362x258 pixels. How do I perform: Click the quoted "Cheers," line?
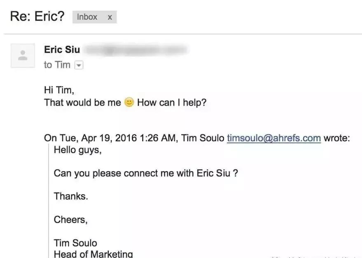click(70, 220)
